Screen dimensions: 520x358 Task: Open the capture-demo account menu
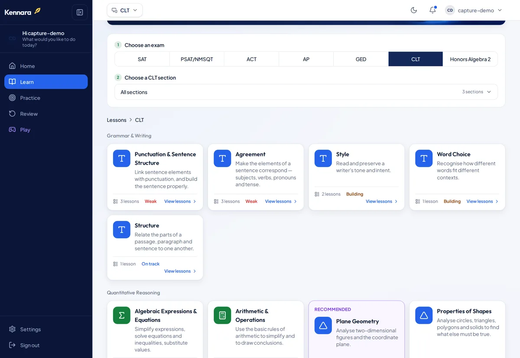474,10
